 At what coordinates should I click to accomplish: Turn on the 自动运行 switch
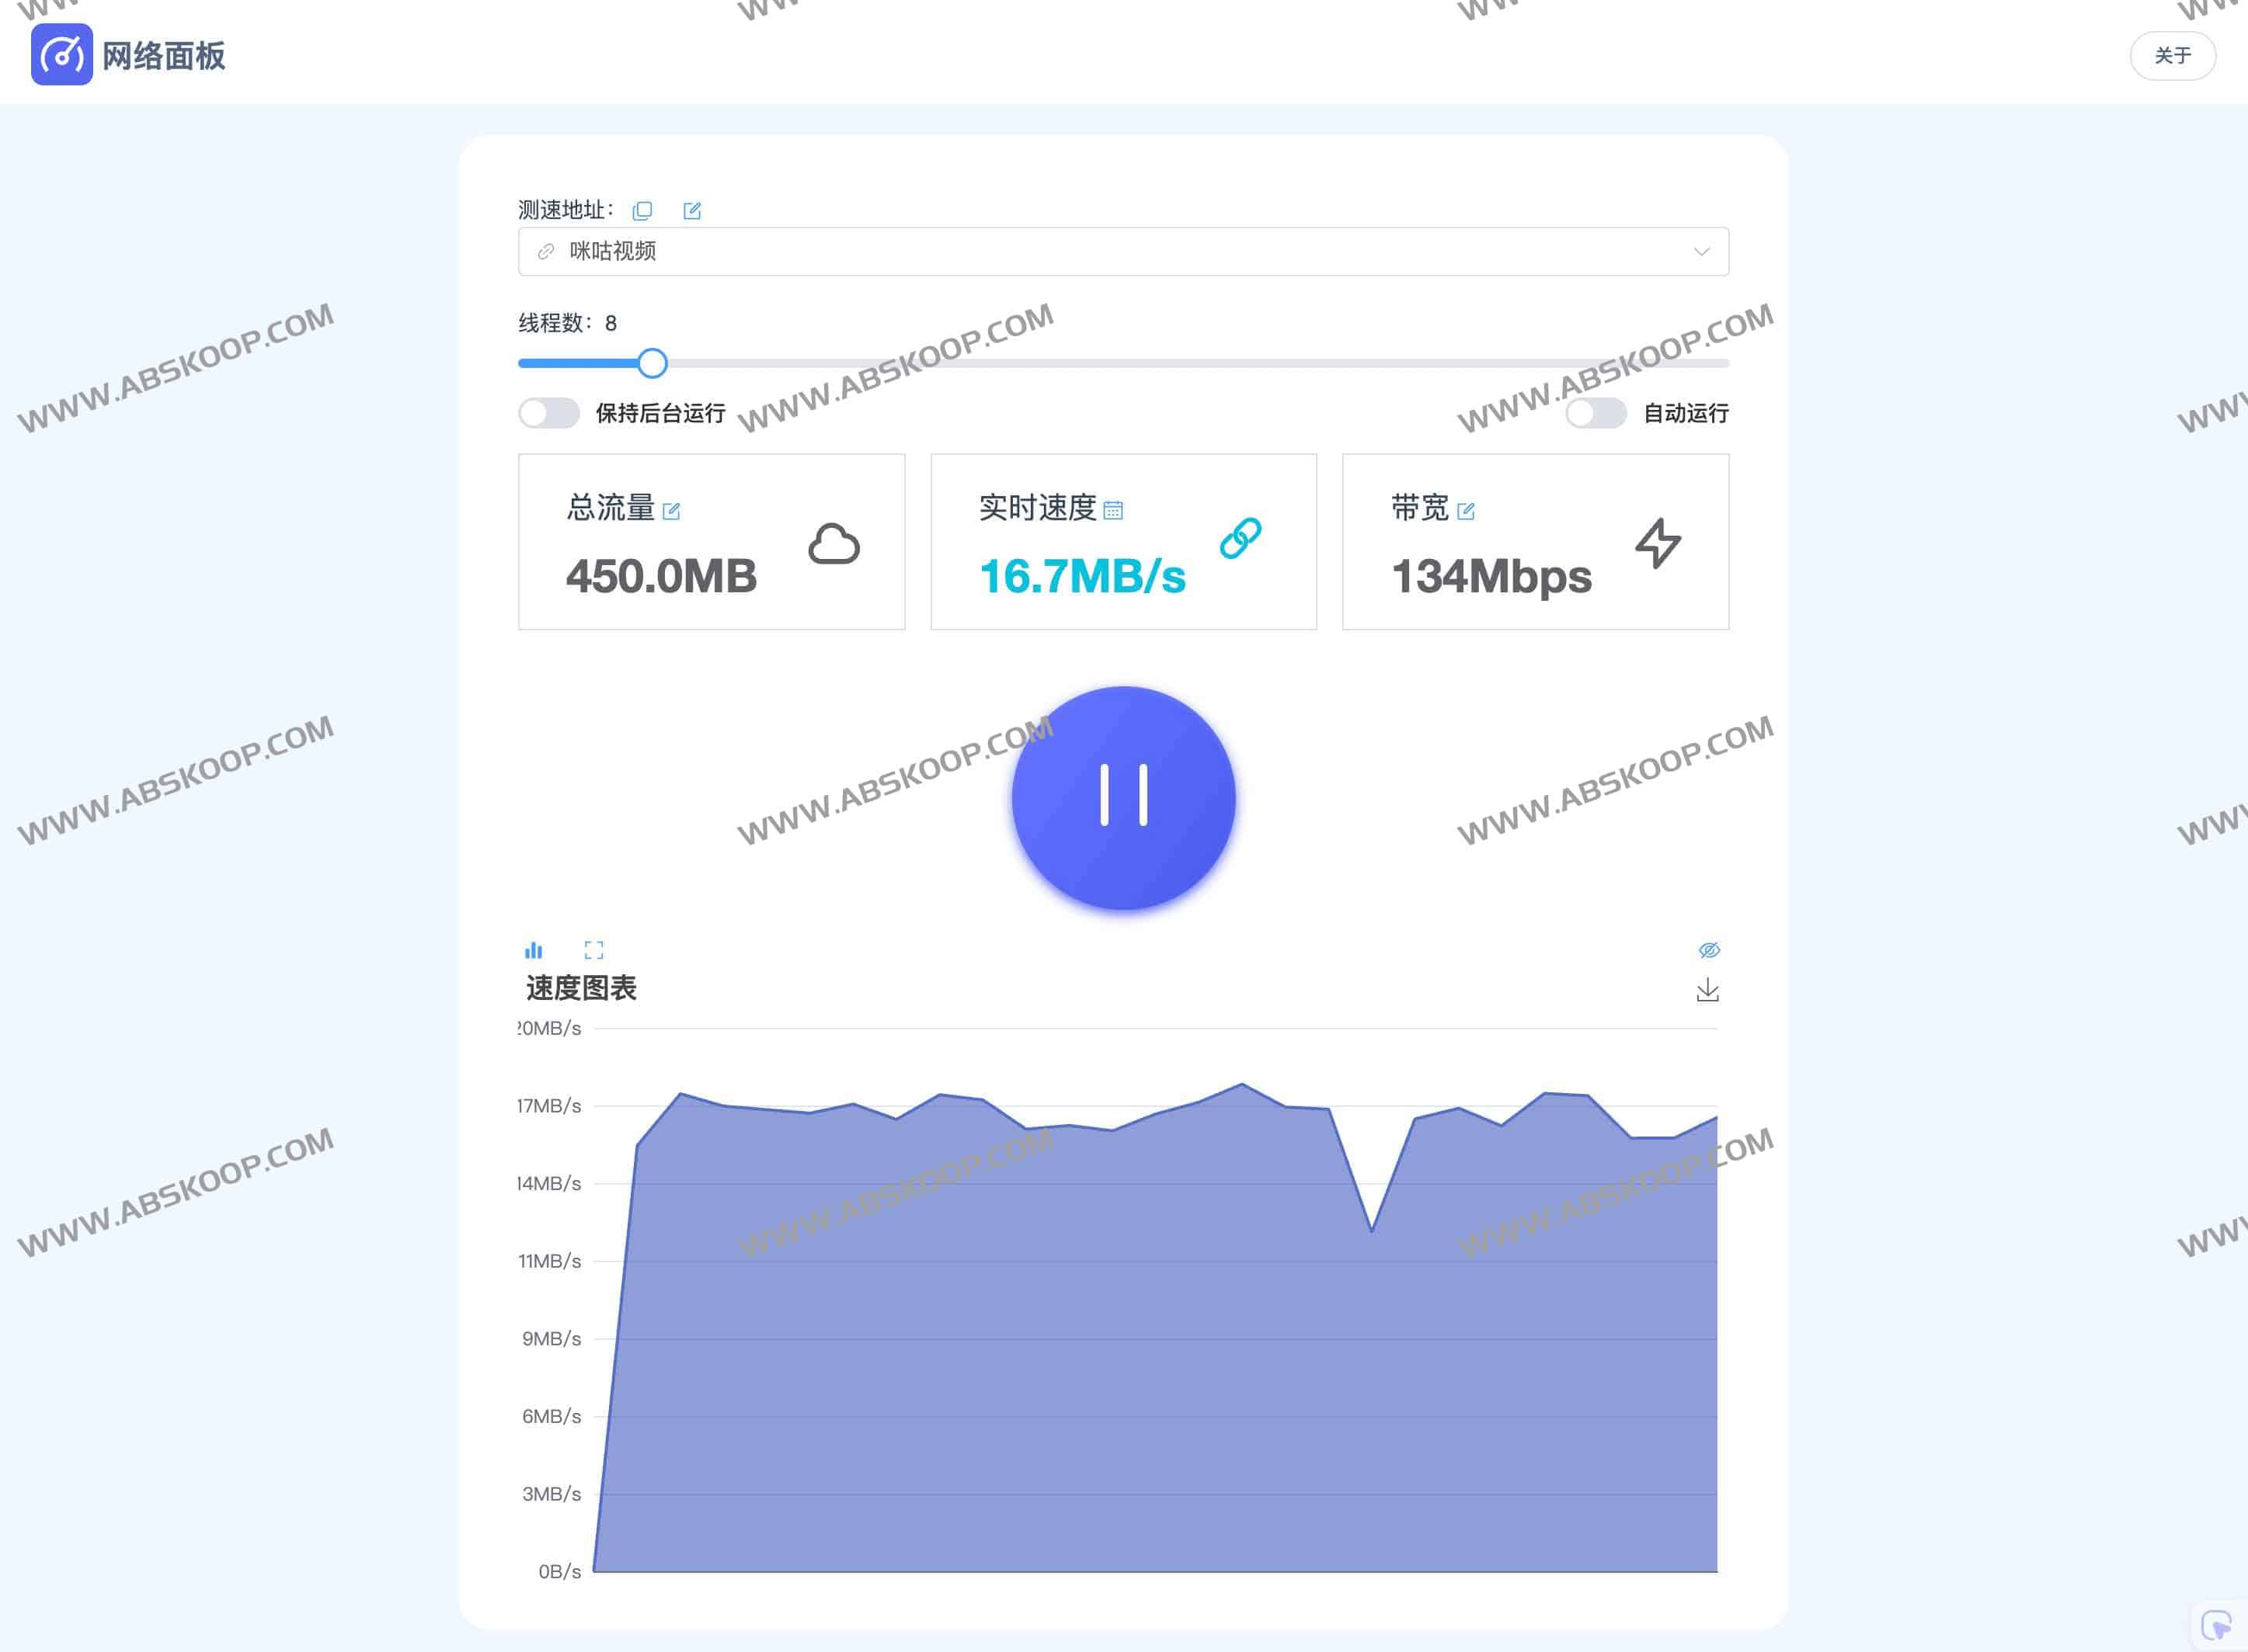pyautogui.click(x=1596, y=413)
